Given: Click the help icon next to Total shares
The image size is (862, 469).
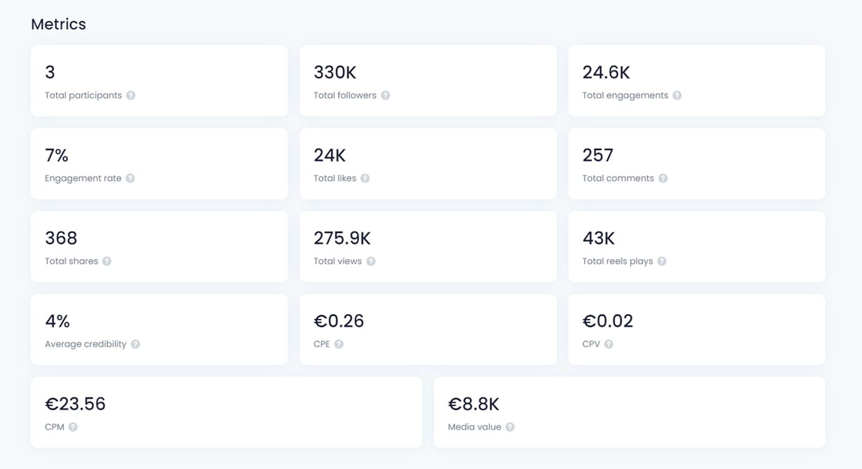Looking at the screenshot, I should (x=107, y=261).
